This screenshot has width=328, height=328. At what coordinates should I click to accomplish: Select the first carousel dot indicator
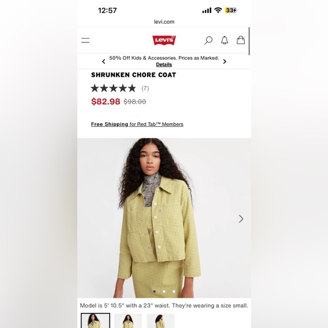[154, 291]
